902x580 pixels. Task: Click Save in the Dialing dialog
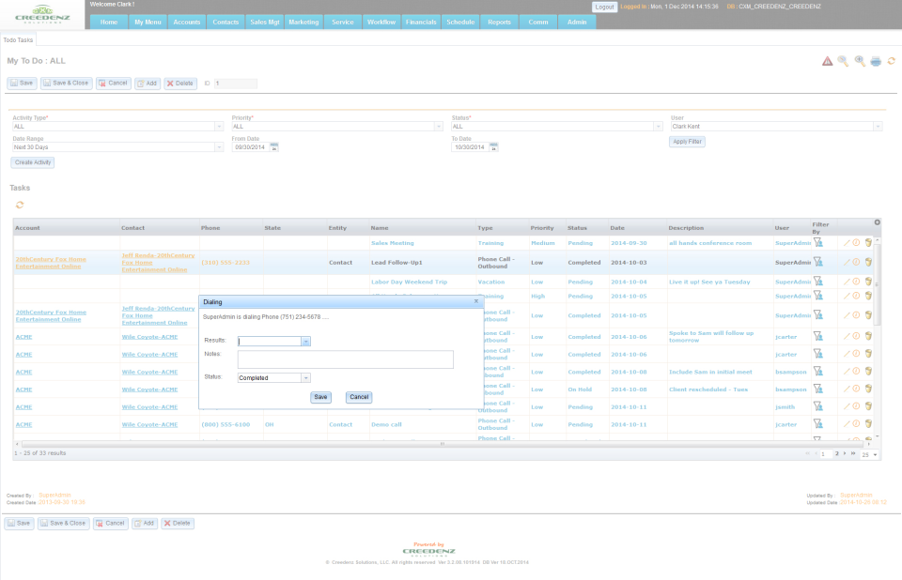(x=320, y=397)
